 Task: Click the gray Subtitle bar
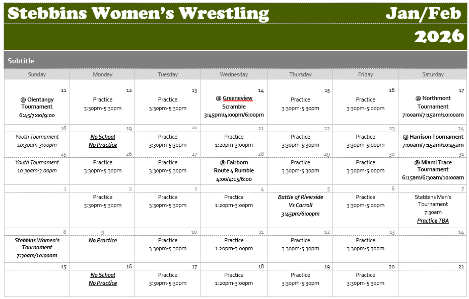(x=234, y=61)
